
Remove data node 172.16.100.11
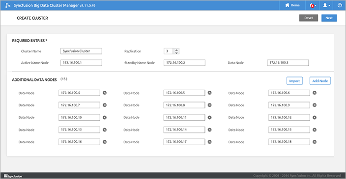210,118
